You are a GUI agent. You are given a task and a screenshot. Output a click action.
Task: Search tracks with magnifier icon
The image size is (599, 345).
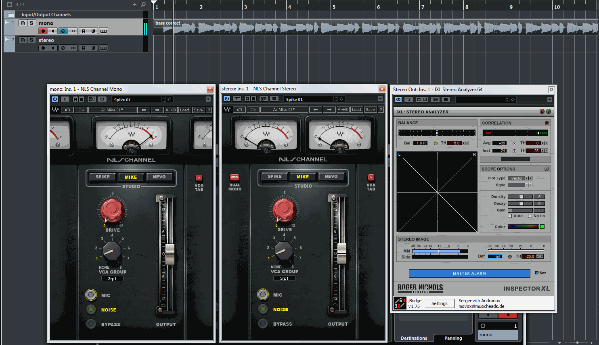coord(143,4)
